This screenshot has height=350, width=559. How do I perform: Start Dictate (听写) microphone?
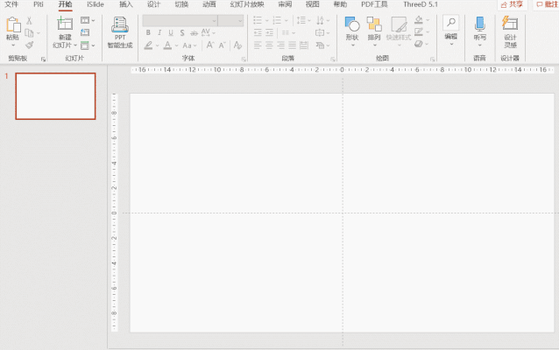point(479,25)
